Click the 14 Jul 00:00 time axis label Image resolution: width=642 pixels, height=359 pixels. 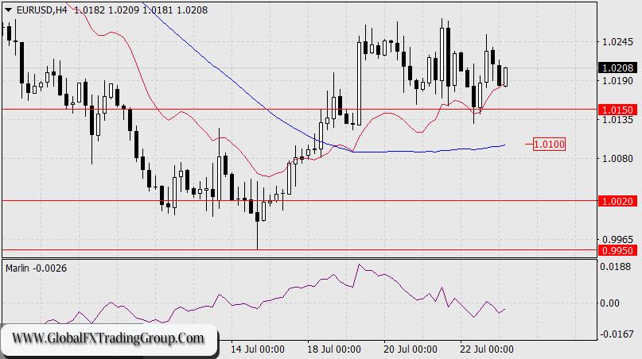[x=257, y=349]
